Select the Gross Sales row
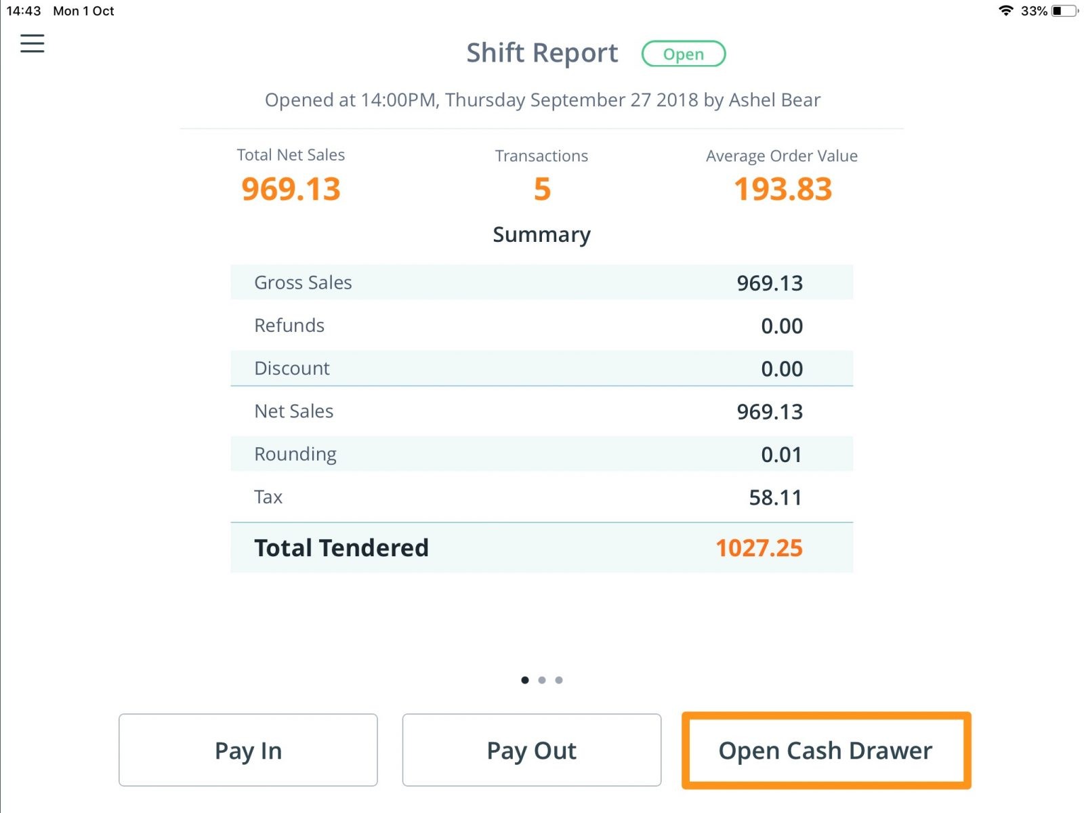This screenshot has width=1084, height=813. click(x=541, y=282)
